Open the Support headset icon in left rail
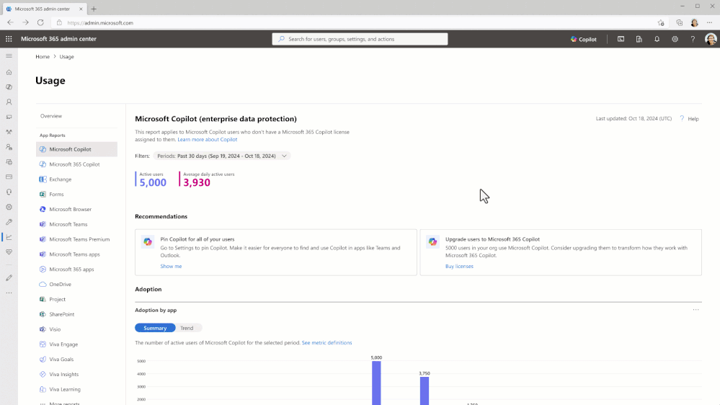 tap(9, 192)
